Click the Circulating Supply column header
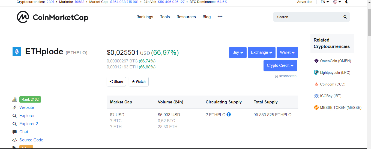 [x=224, y=102]
